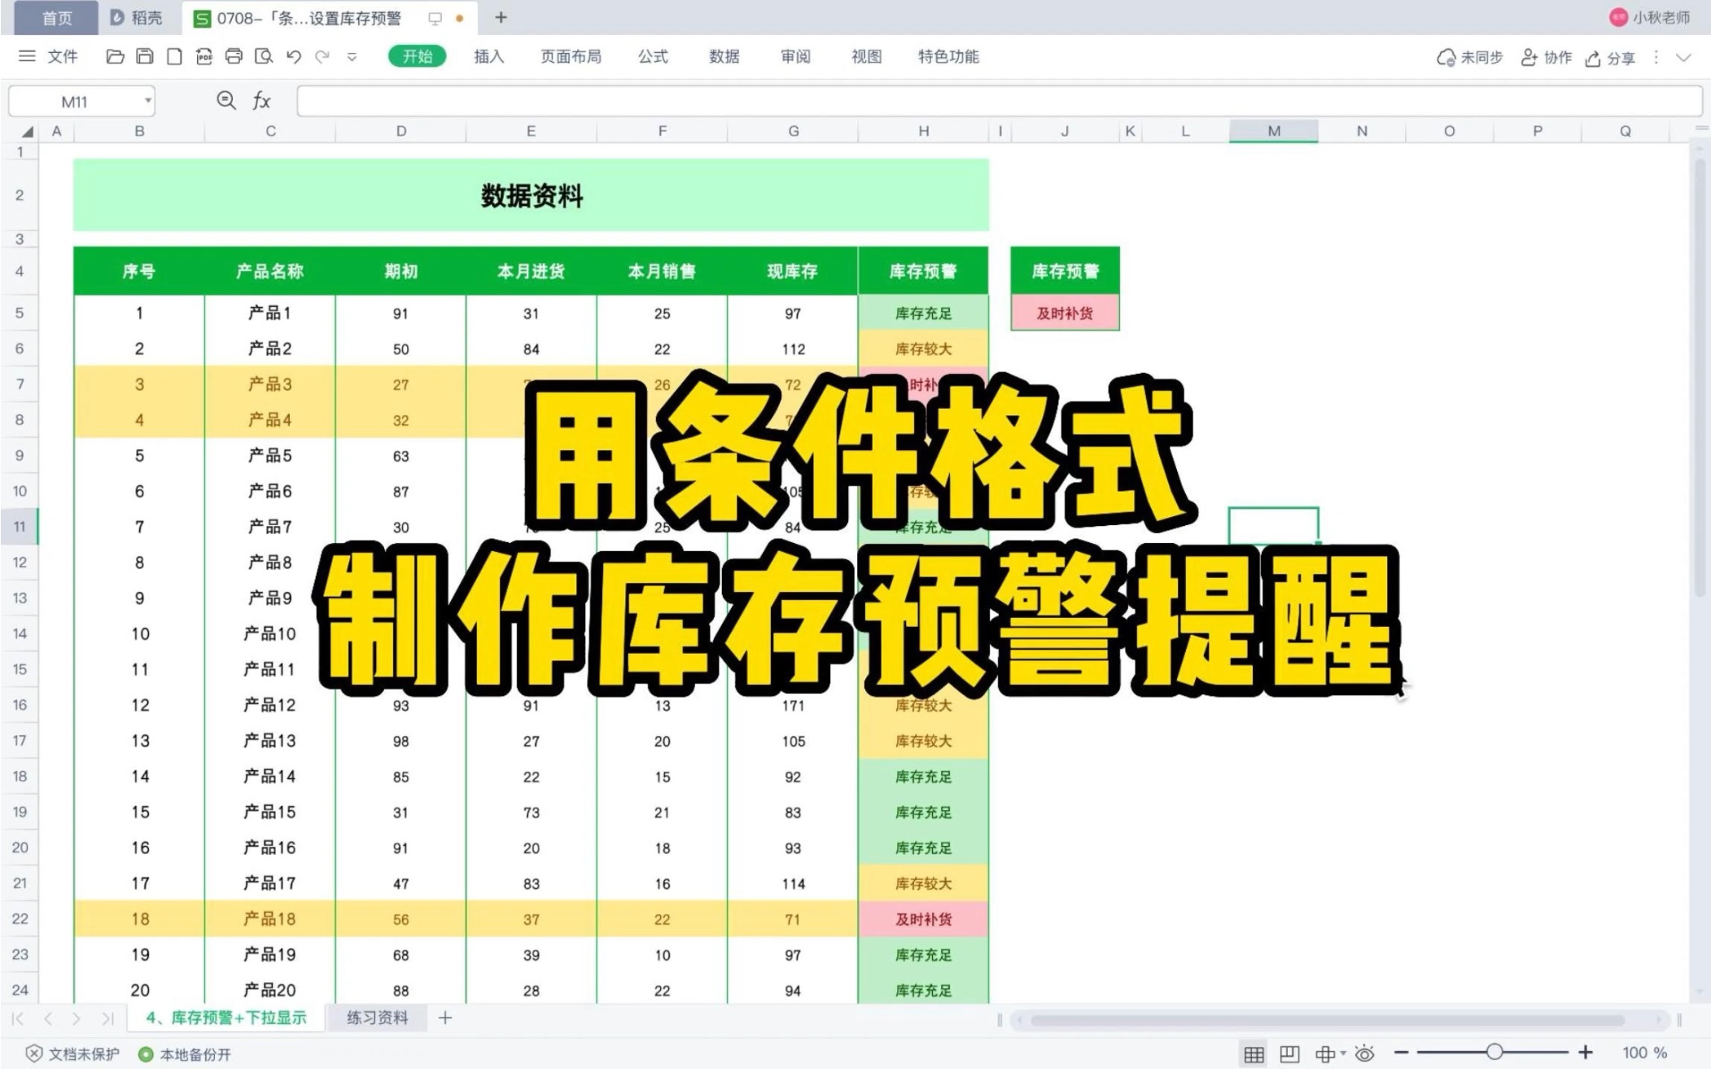Switch to page break preview icon
This screenshot has height=1069, width=1711.
point(1289,1054)
